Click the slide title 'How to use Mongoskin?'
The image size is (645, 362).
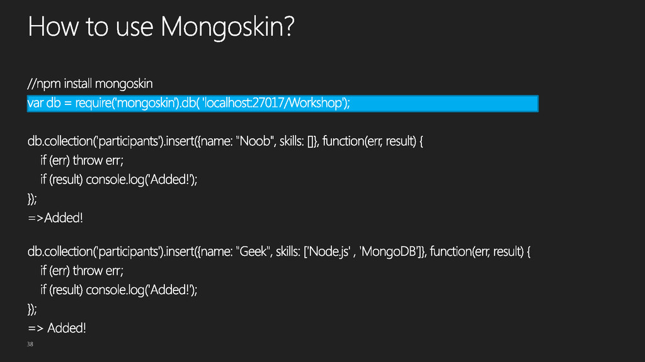click(161, 27)
